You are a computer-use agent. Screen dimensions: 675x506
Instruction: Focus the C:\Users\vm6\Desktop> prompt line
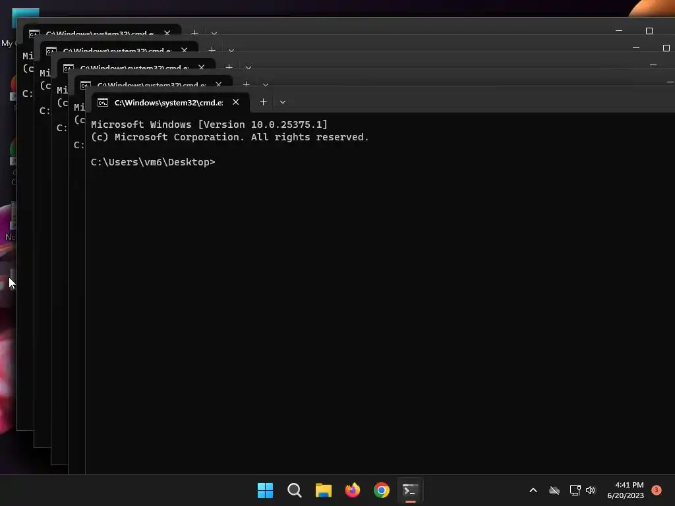pos(153,162)
